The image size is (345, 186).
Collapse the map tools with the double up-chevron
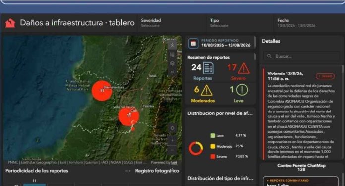click(172, 45)
